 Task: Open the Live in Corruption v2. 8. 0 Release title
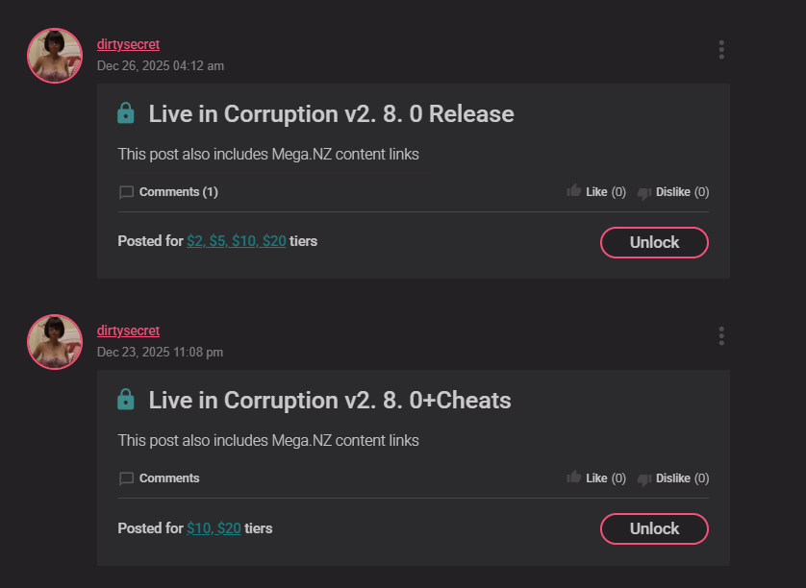click(x=331, y=114)
